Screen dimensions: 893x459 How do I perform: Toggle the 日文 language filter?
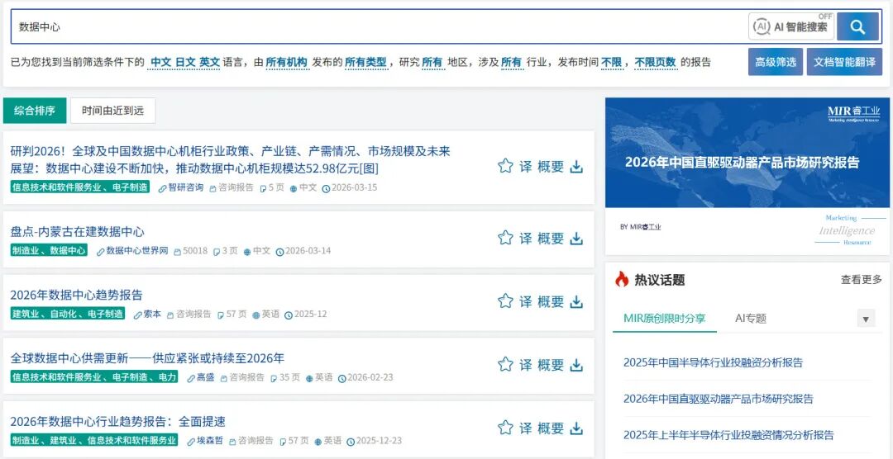(184, 62)
